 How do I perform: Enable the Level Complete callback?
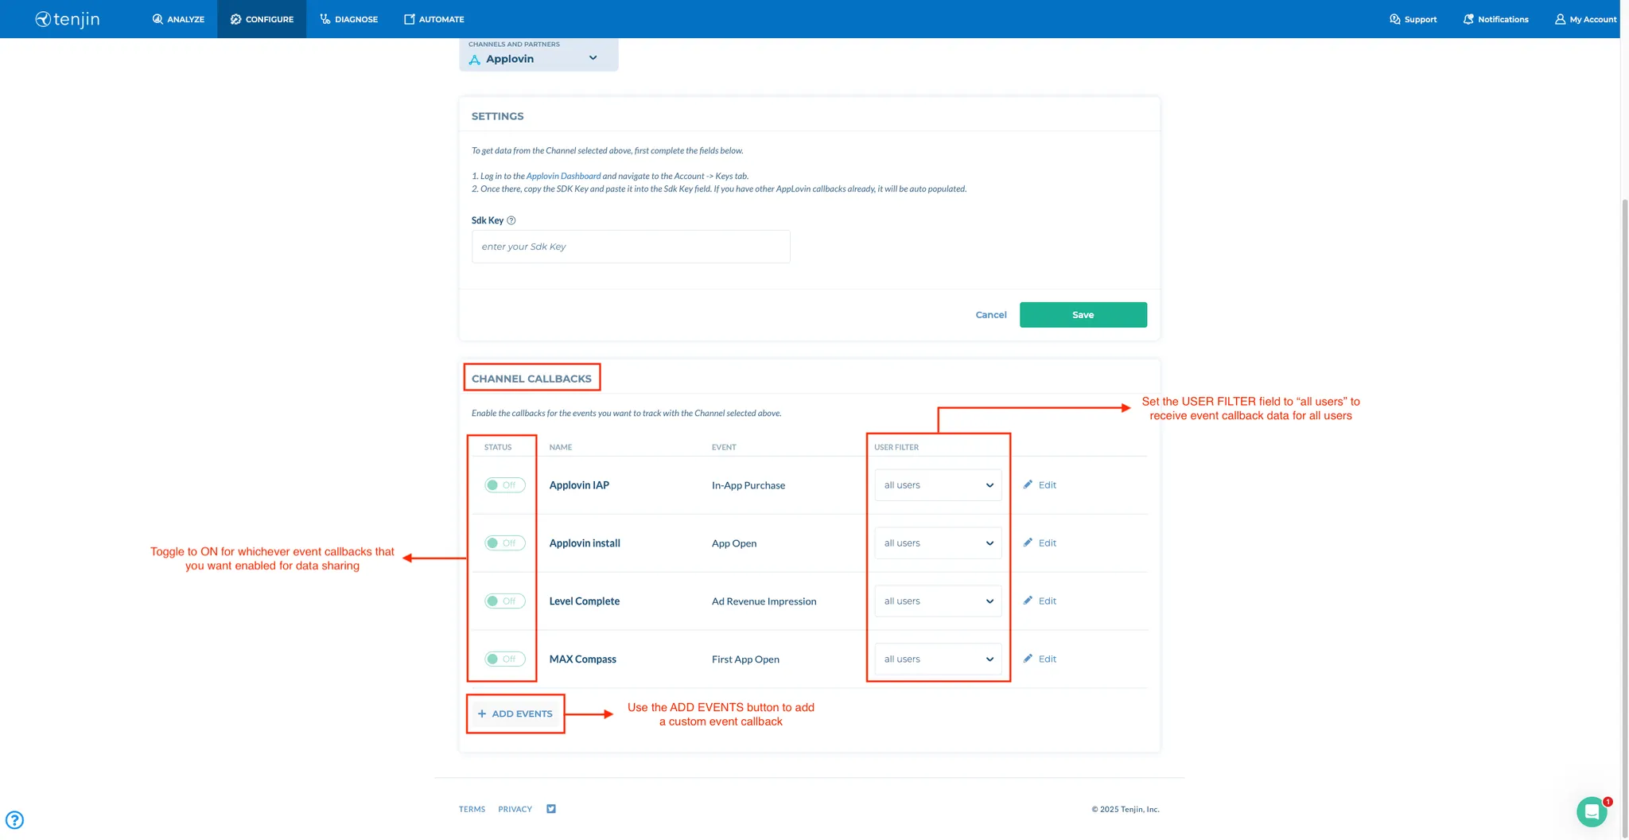[505, 601]
